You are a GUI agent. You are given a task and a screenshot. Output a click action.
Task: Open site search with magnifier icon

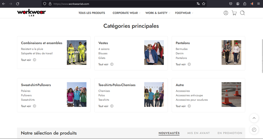242,13
